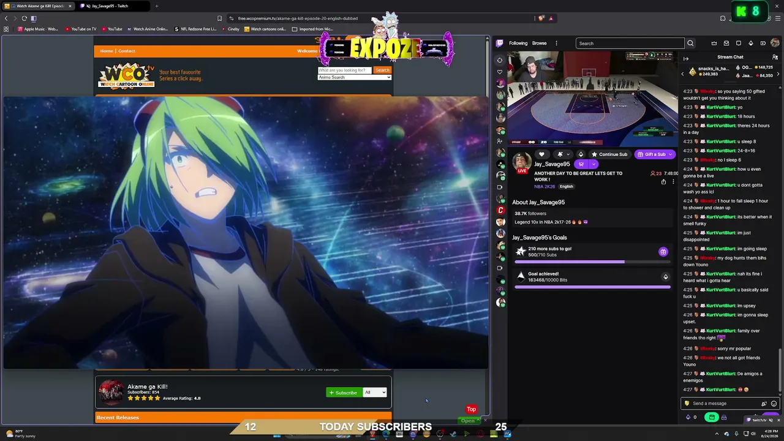This screenshot has height=441, width=784.
Task: Open the green channel points reward button
Action: coord(711,417)
